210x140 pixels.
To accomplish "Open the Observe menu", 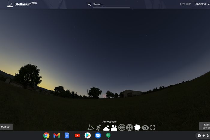I will 201,4.
